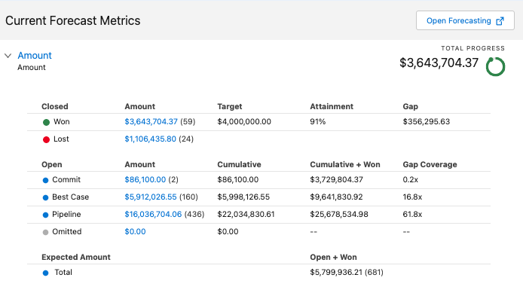
Task: Open Best Case amount $5,912,026.55 link
Action: coord(151,197)
